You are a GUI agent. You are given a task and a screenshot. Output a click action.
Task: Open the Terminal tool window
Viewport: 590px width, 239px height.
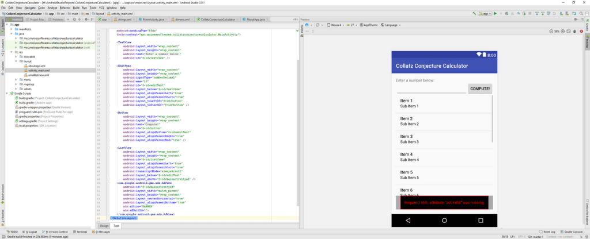coord(80,232)
